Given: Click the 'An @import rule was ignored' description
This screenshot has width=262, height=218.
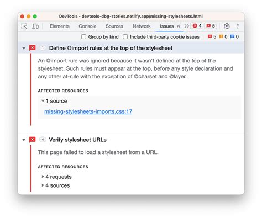Looking at the screenshot, I should pos(135,68).
